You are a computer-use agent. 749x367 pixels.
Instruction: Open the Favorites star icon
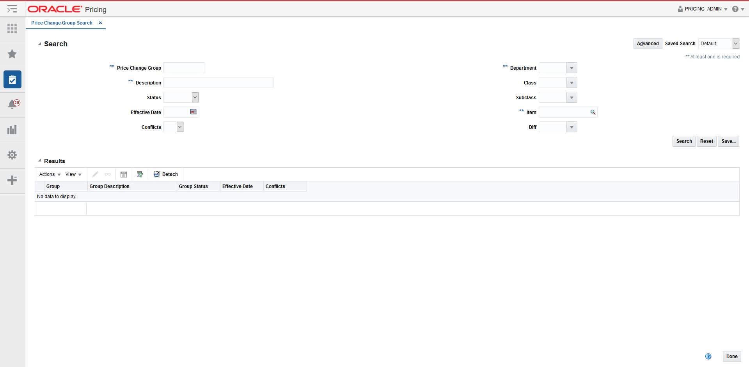(12, 54)
